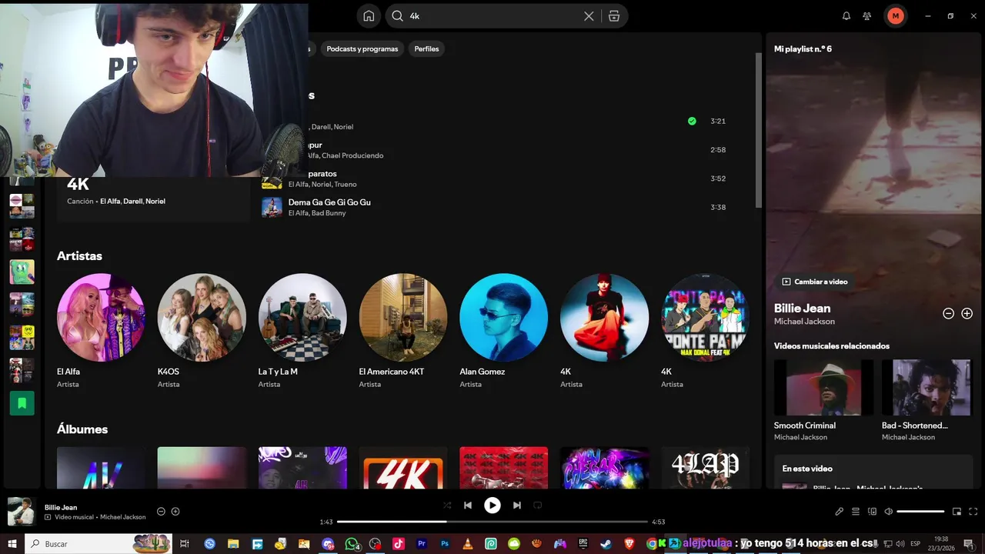Adjust the volume slider
Viewport: 985px width, 554px height.
pyautogui.click(x=920, y=512)
